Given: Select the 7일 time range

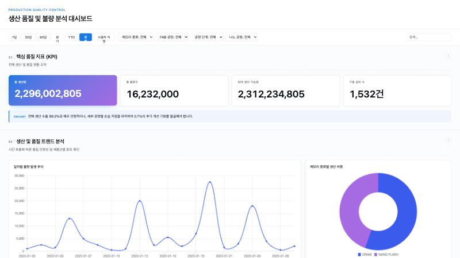Looking at the screenshot, I should tap(14, 37).
